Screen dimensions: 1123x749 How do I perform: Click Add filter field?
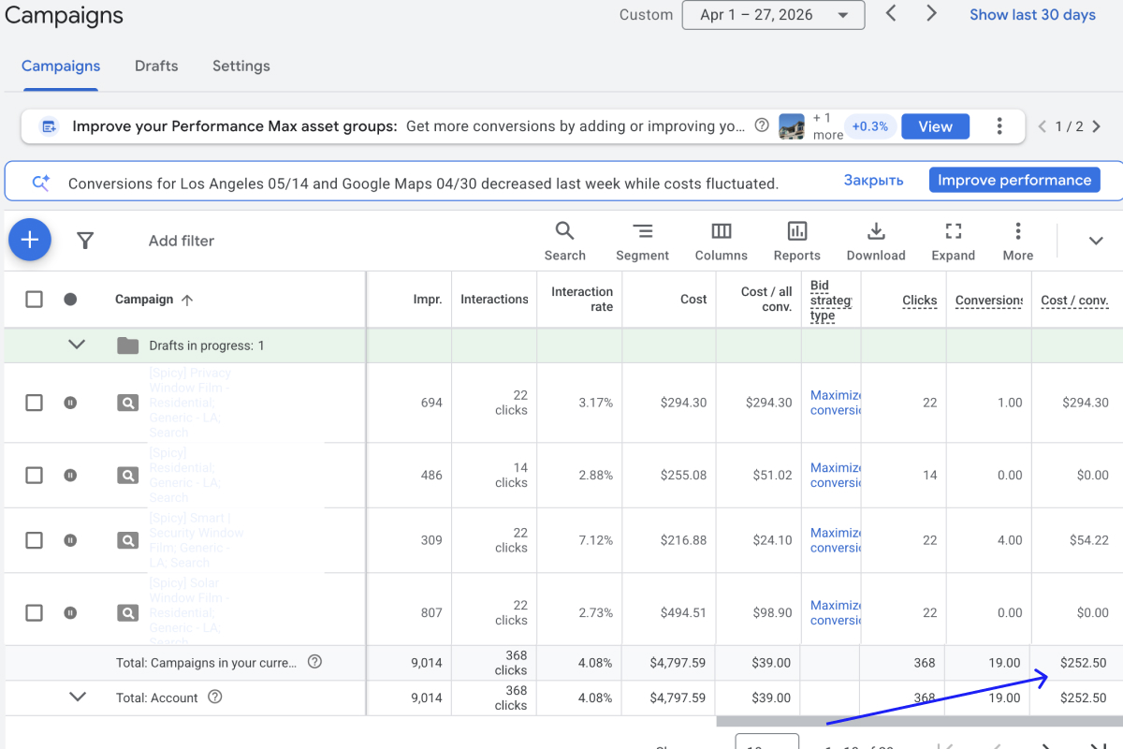182,241
